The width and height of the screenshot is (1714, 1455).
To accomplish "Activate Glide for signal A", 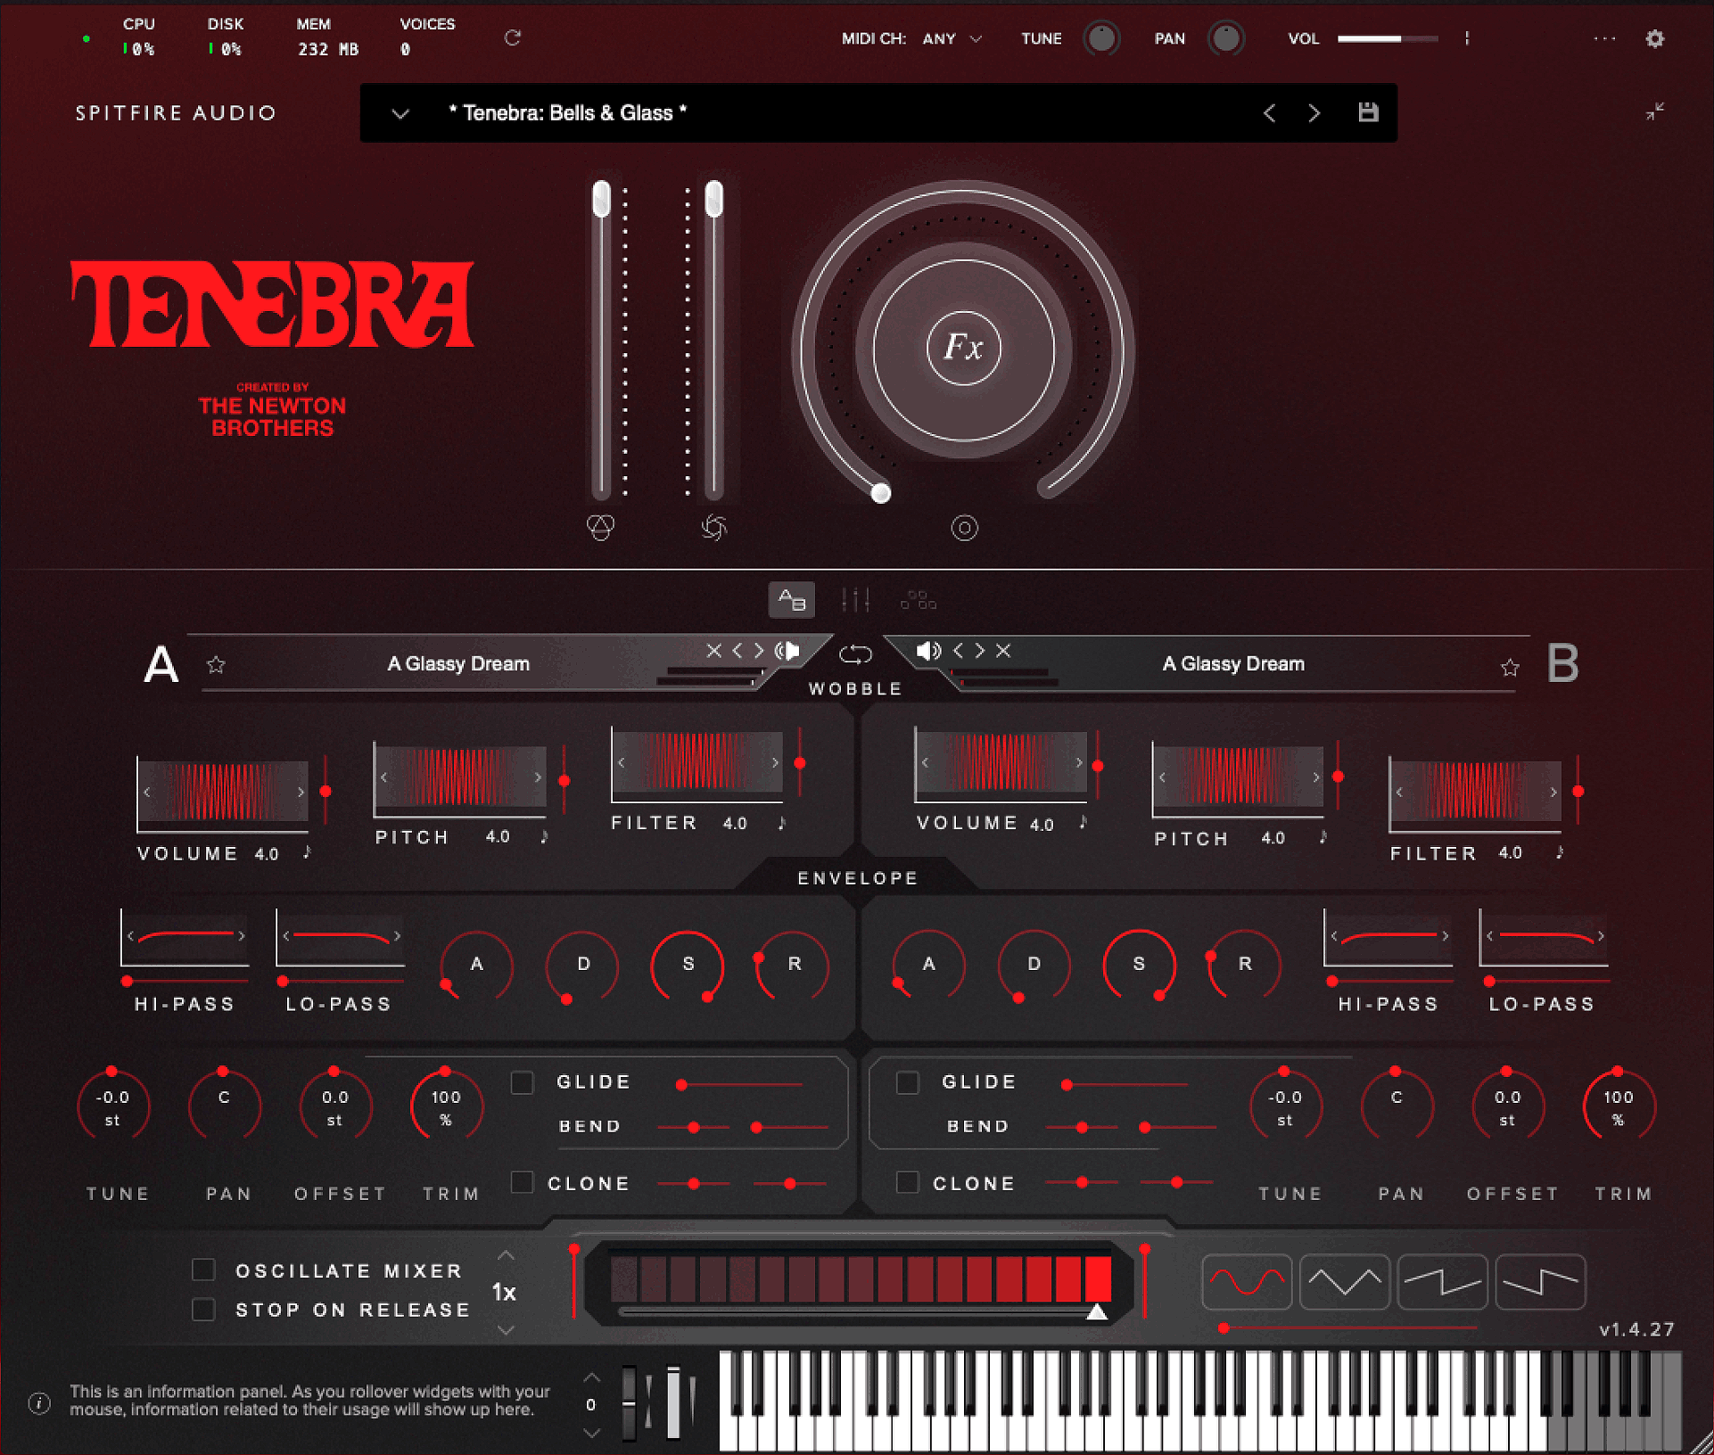I will pyautogui.click(x=522, y=1081).
